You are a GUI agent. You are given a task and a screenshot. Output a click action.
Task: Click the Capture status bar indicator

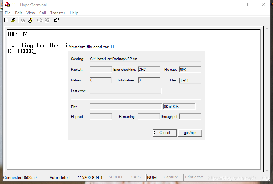click(x=172, y=177)
